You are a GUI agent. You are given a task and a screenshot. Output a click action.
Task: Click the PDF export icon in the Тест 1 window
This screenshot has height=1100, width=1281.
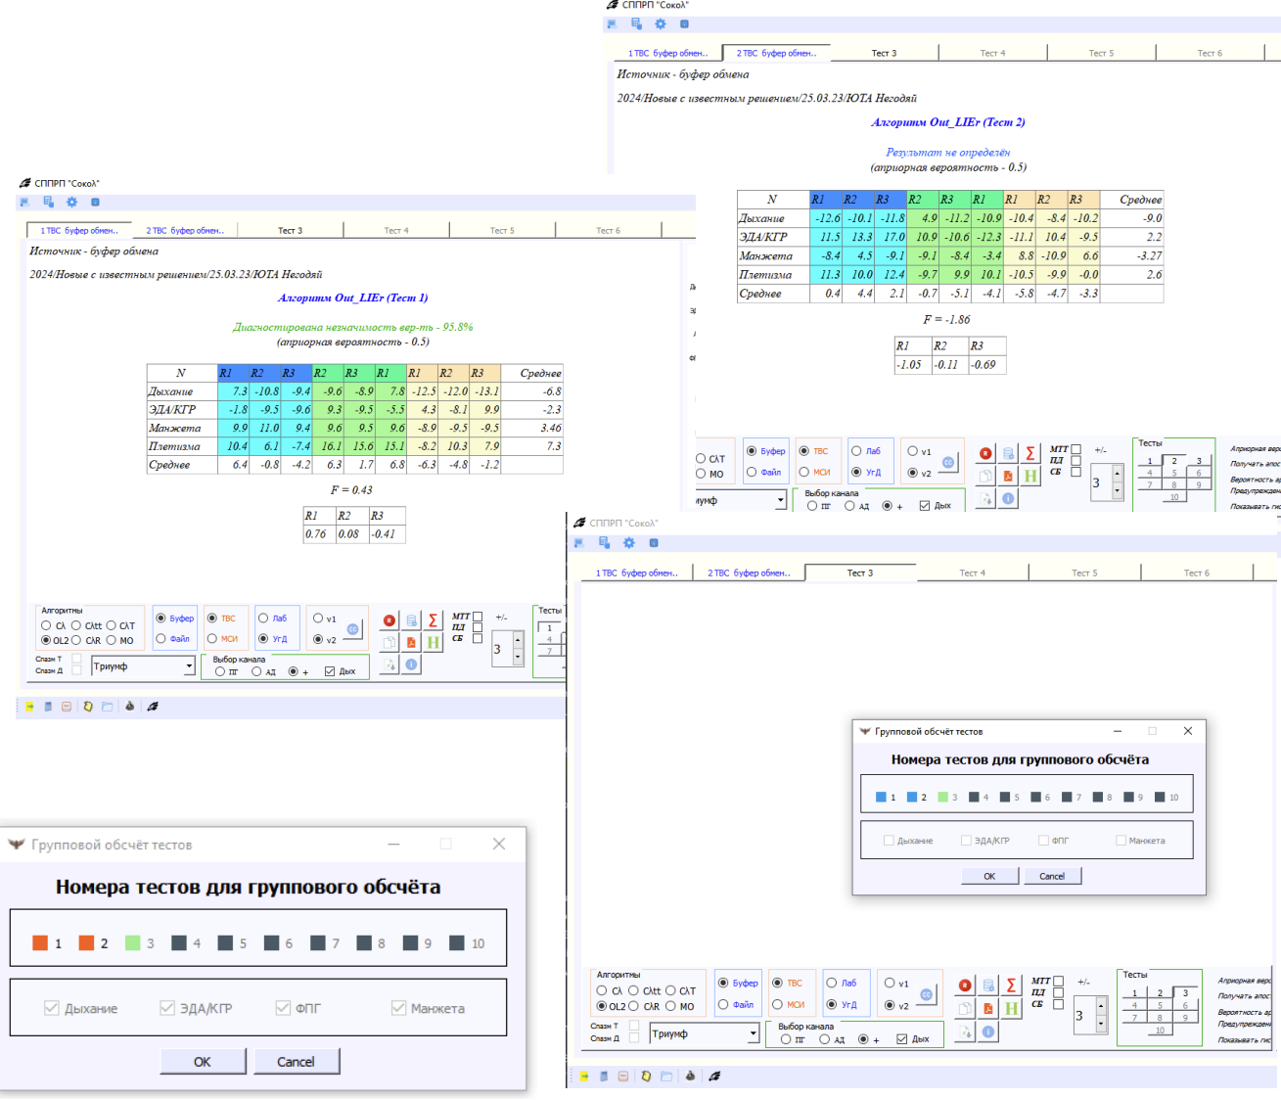tap(411, 643)
